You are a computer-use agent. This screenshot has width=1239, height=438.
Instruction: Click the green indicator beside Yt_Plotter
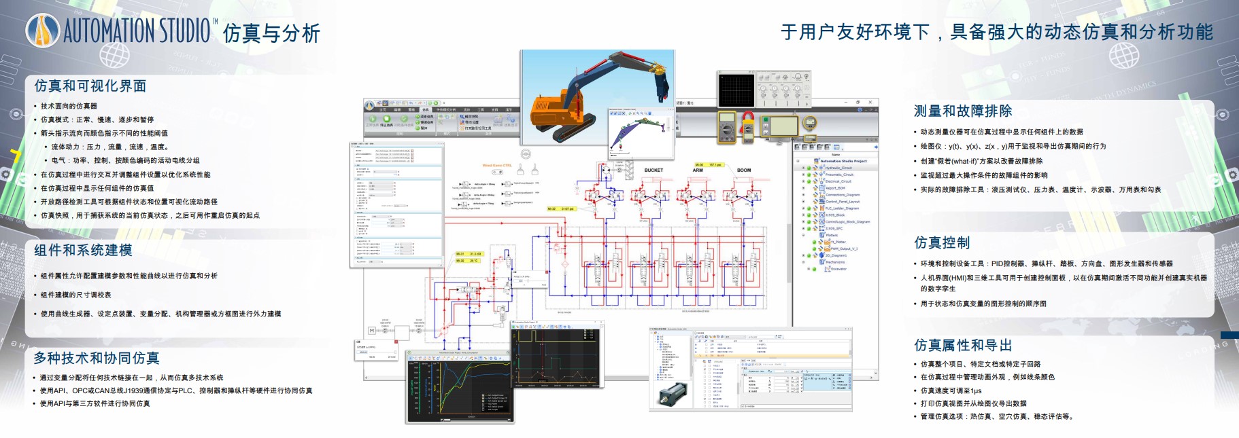click(x=814, y=242)
